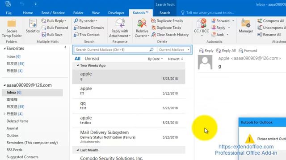Remove Duplicate Emails

(x=167, y=21)
